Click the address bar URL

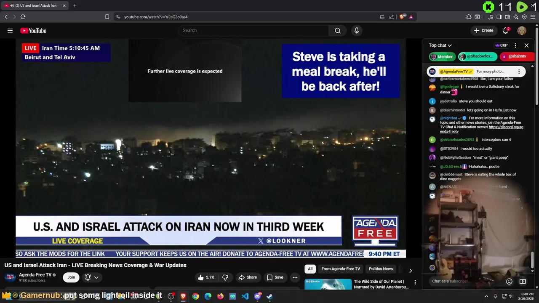pyautogui.click(x=156, y=17)
